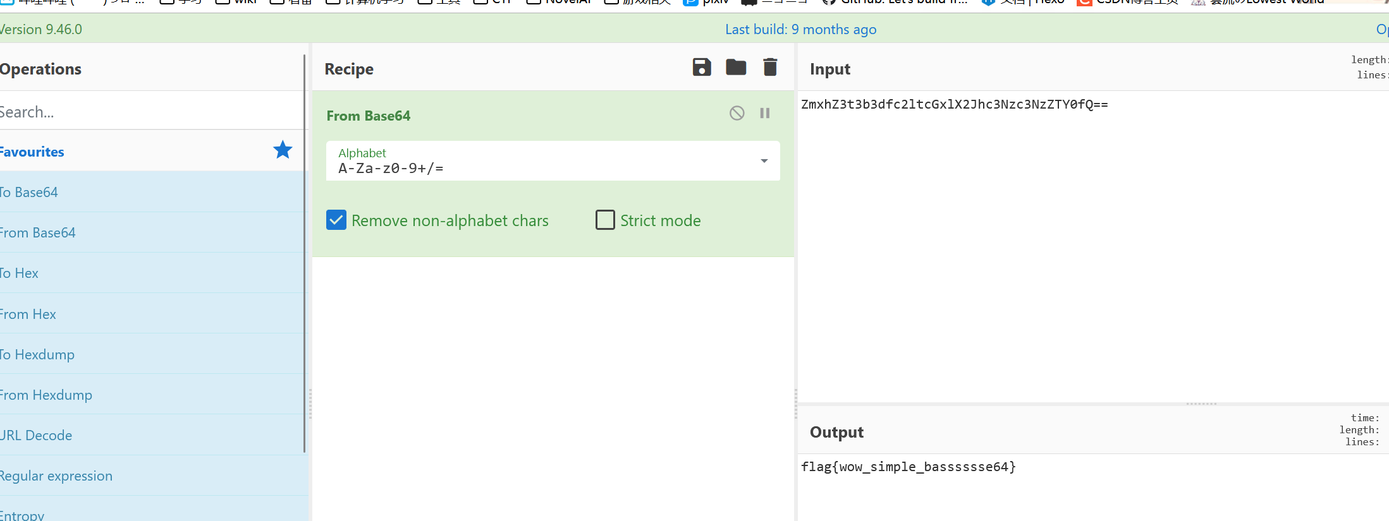
Task: Click the operations Search field
Action: (152, 111)
